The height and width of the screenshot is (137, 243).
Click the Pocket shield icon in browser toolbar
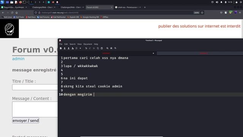pyautogui.click(x=221, y=13)
